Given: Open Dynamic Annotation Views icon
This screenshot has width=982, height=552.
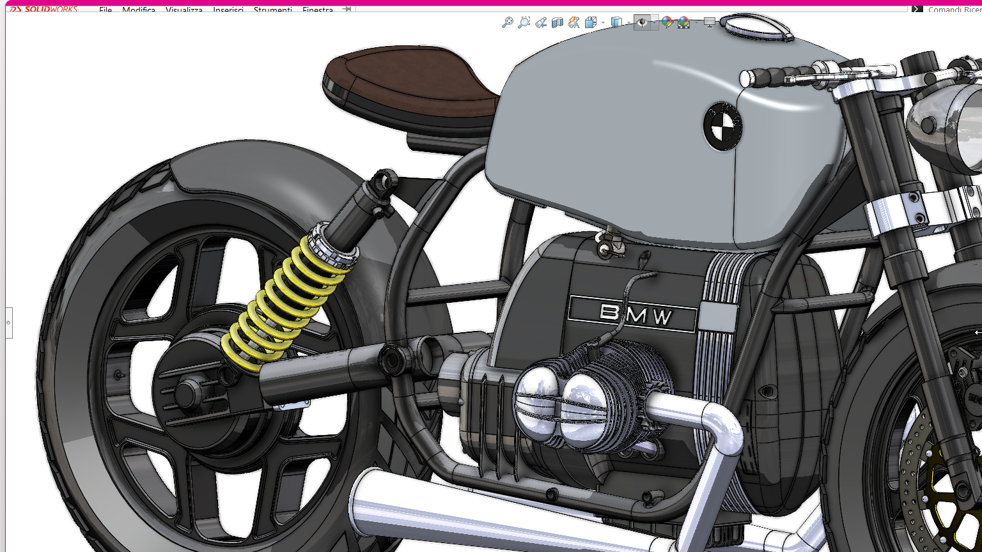Looking at the screenshot, I should tap(574, 22).
